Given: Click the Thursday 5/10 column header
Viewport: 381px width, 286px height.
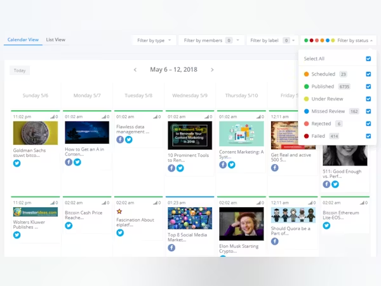Looking at the screenshot, I should click(241, 95).
